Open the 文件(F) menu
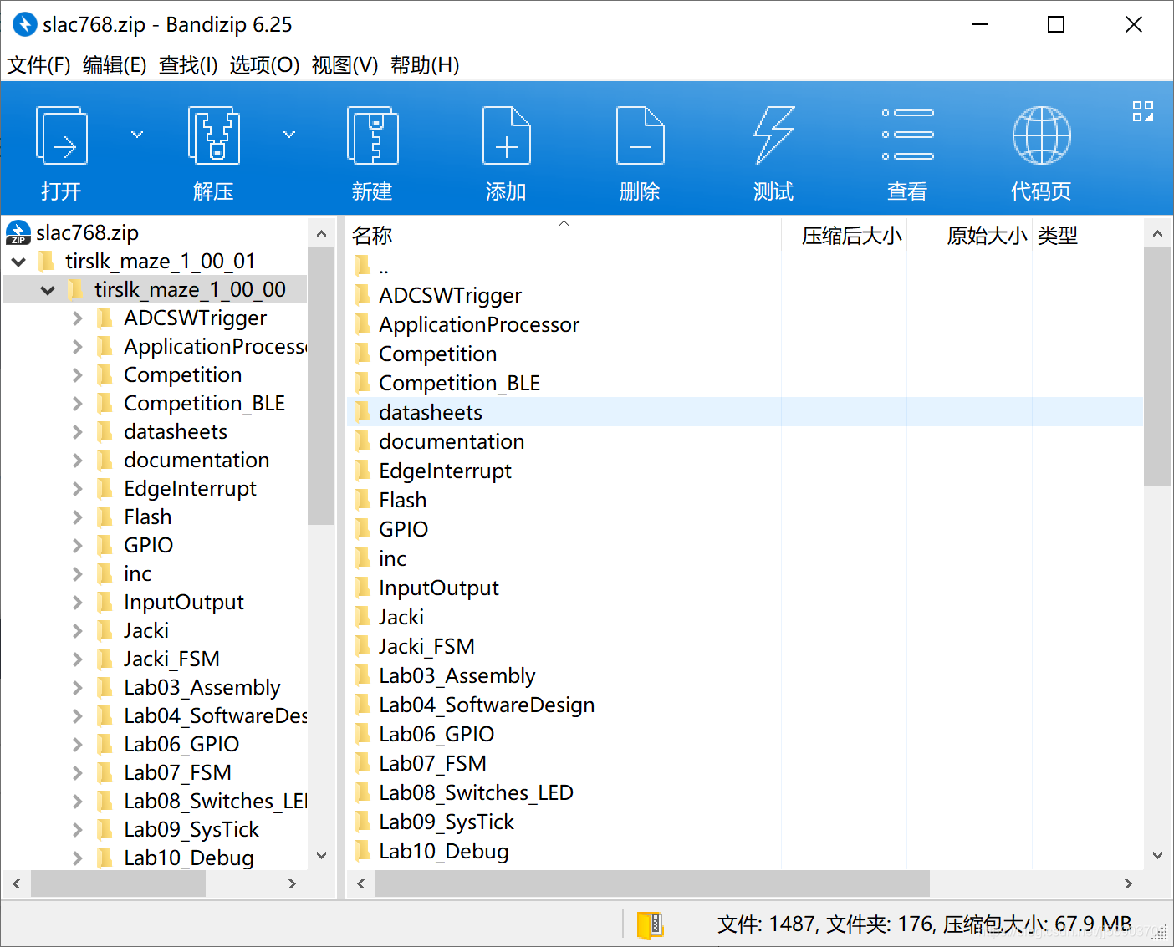Viewport: 1174px width, 947px height. pos(38,64)
